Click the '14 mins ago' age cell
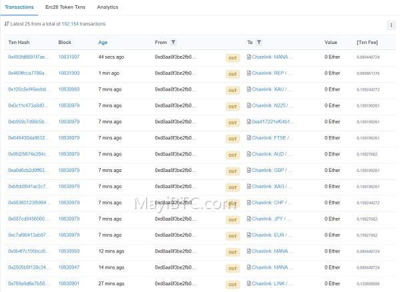Viewport: 400px width, 292px height. coord(111,267)
